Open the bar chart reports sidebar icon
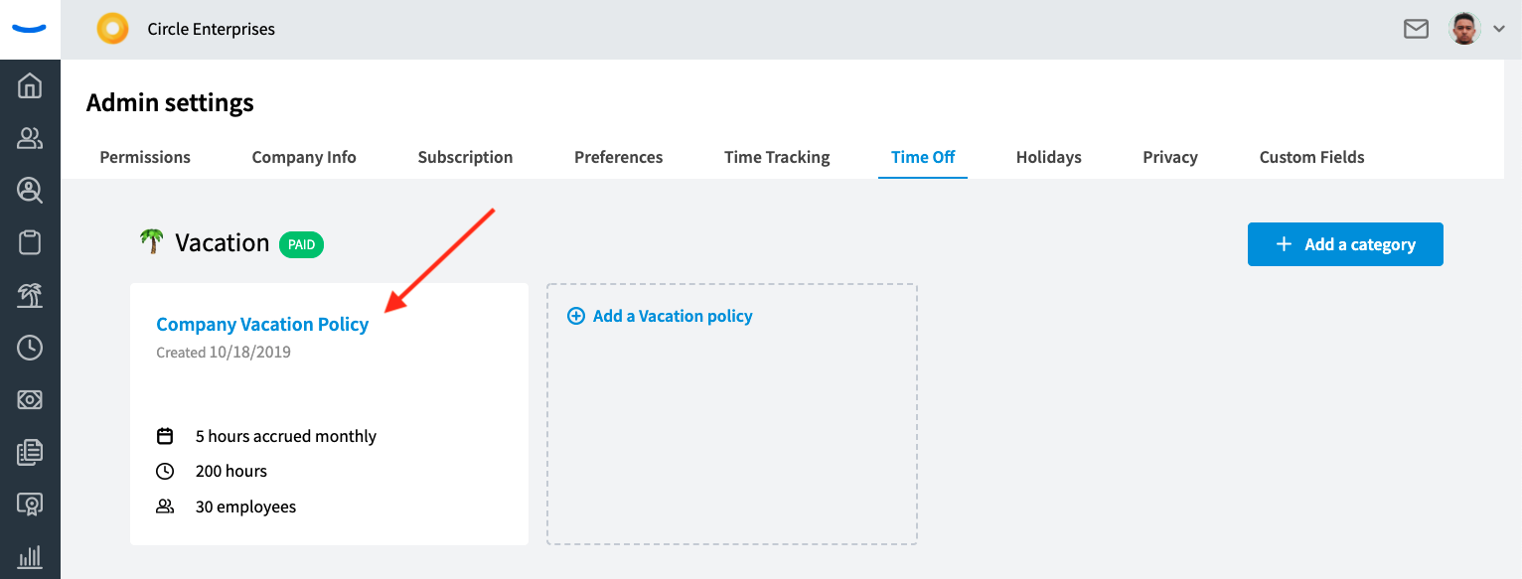The height and width of the screenshot is (579, 1522). (30, 556)
